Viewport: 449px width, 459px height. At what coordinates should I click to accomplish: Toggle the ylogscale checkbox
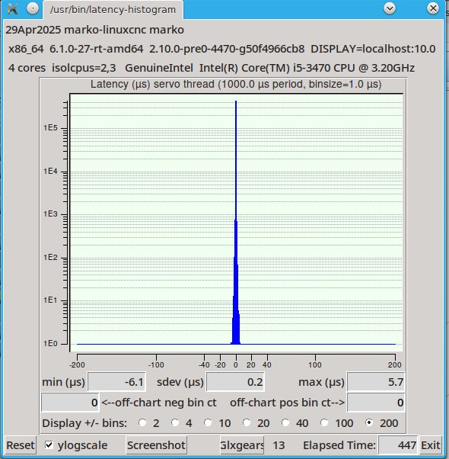(49, 445)
